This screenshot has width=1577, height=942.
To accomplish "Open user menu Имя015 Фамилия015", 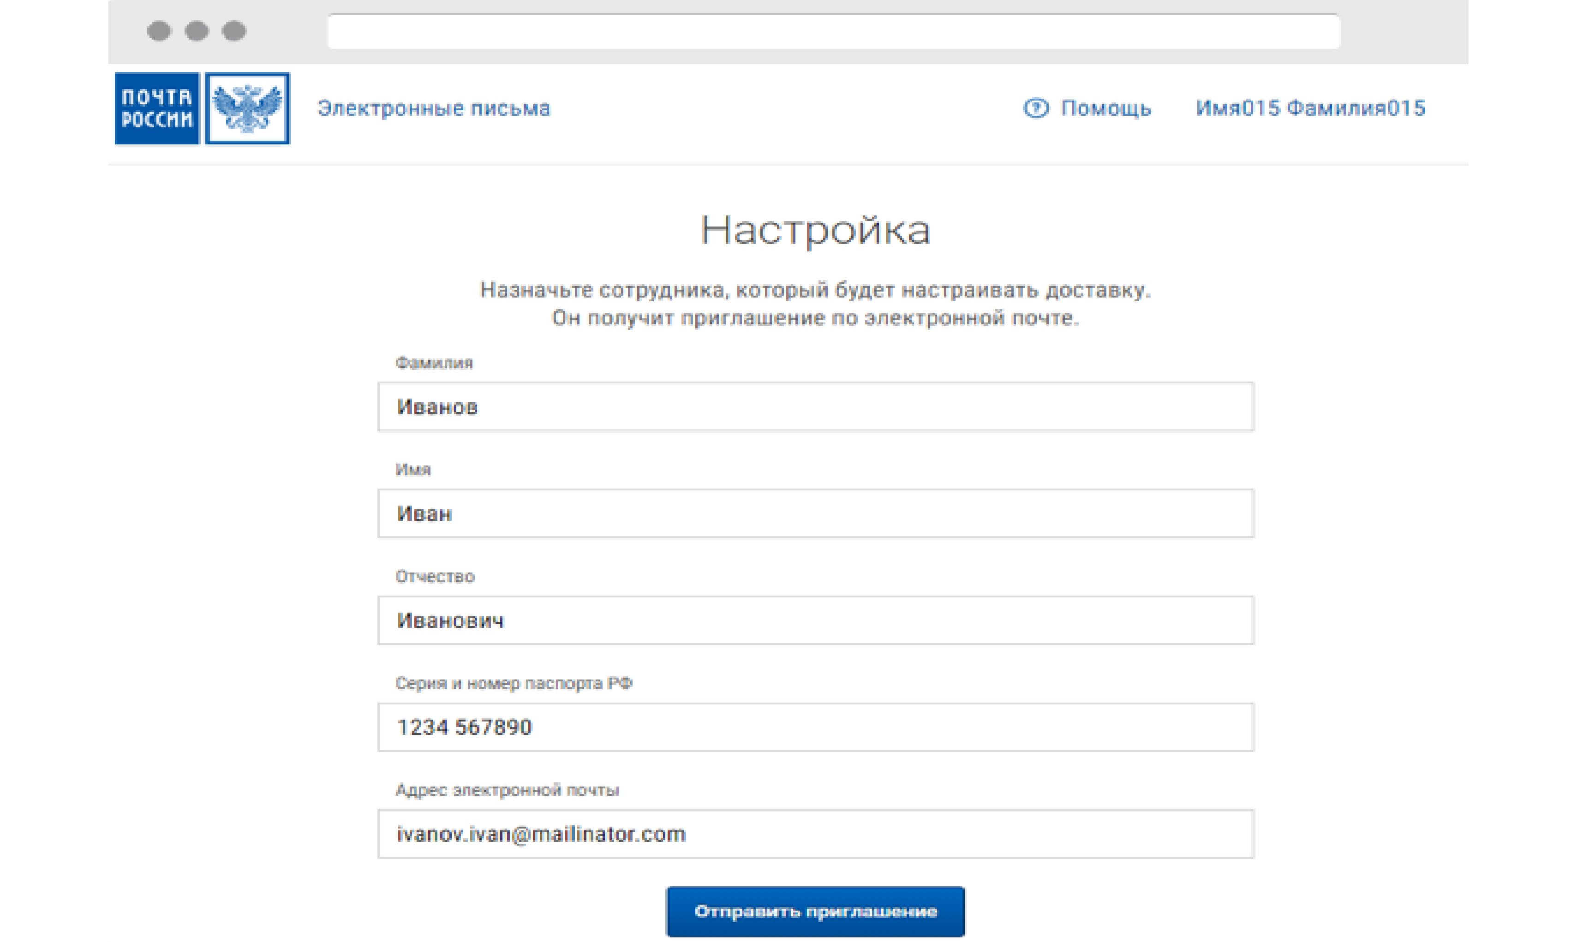I will [x=1310, y=108].
